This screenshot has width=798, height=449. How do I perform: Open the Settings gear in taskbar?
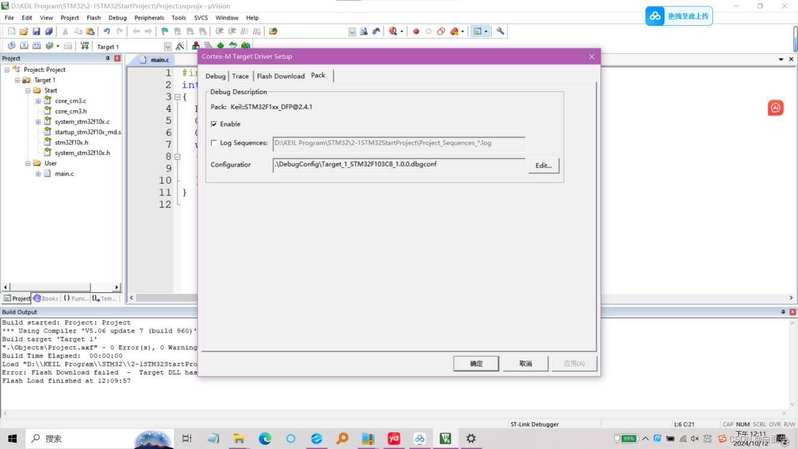click(471, 439)
